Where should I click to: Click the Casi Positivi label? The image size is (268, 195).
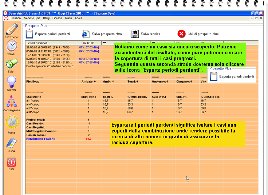click(x=35, y=123)
